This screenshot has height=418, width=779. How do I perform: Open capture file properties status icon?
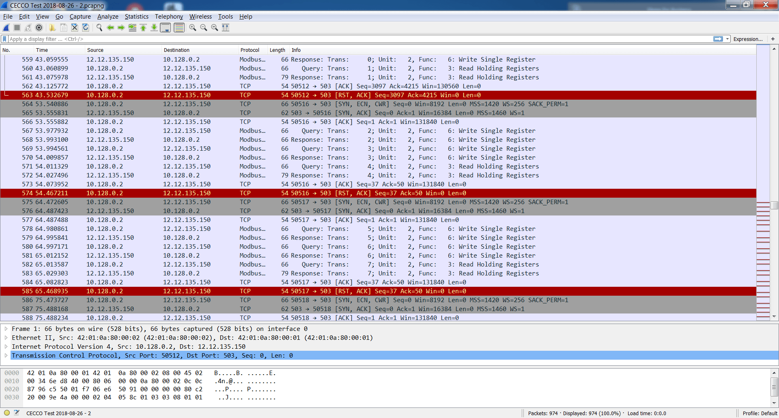click(17, 413)
